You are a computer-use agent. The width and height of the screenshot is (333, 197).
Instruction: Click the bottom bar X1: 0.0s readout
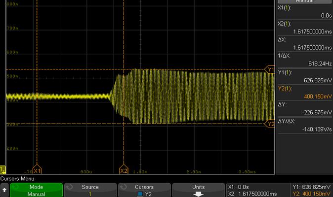coord(238,187)
